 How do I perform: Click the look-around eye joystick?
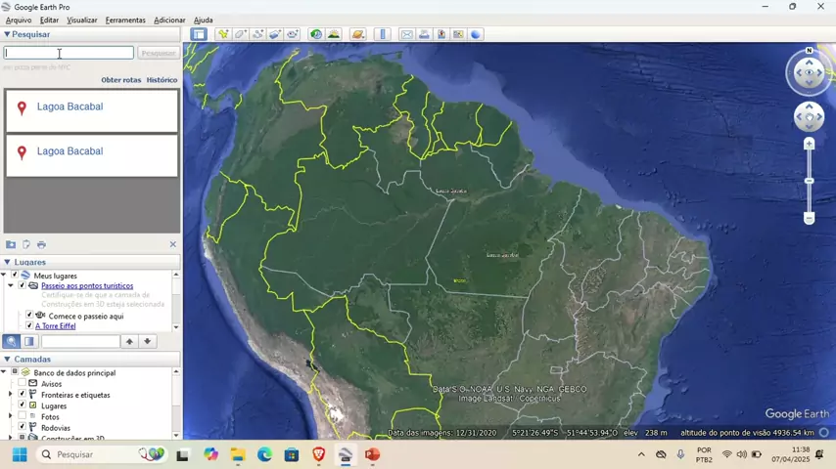810,73
